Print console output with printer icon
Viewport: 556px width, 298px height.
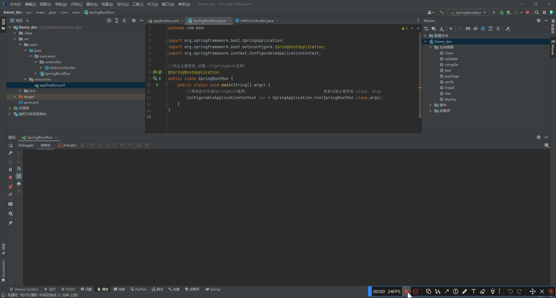(x=19, y=184)
